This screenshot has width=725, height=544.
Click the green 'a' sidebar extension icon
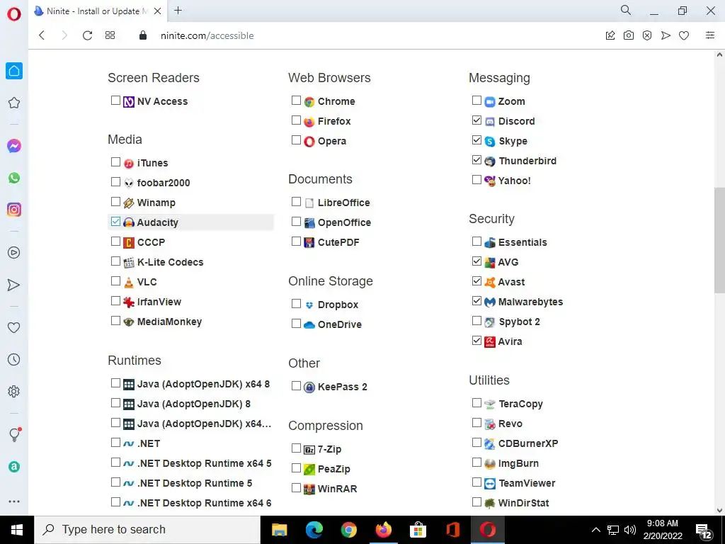14,467
